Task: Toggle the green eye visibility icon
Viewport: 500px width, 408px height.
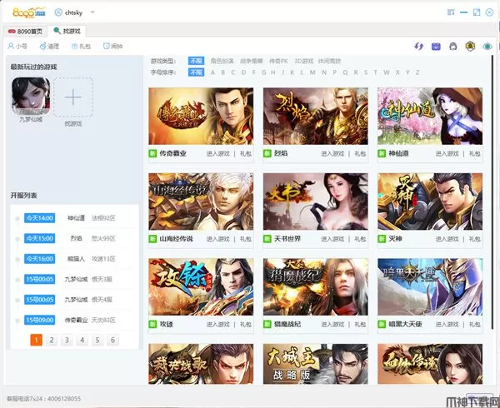Action: tap(487, 47)
